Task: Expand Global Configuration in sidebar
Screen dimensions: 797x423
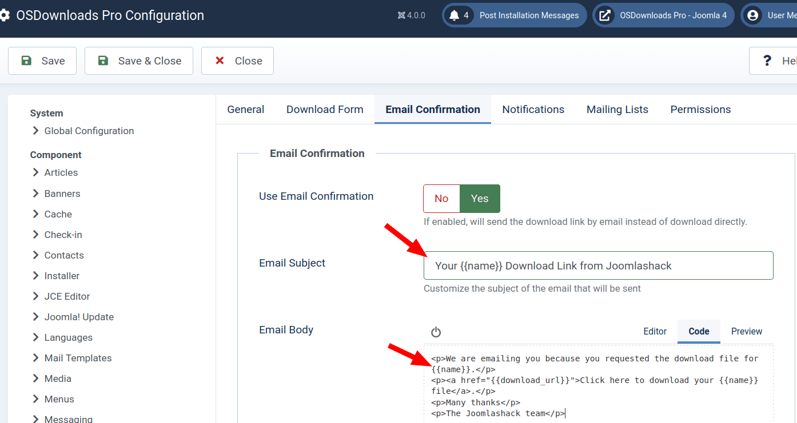Action: pos(83,131)
